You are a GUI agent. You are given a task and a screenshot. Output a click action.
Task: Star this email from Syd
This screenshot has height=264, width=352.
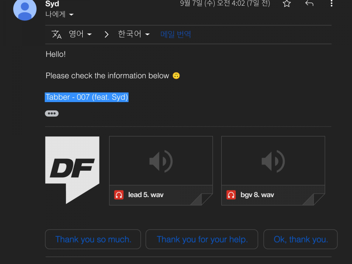[286, 4]
